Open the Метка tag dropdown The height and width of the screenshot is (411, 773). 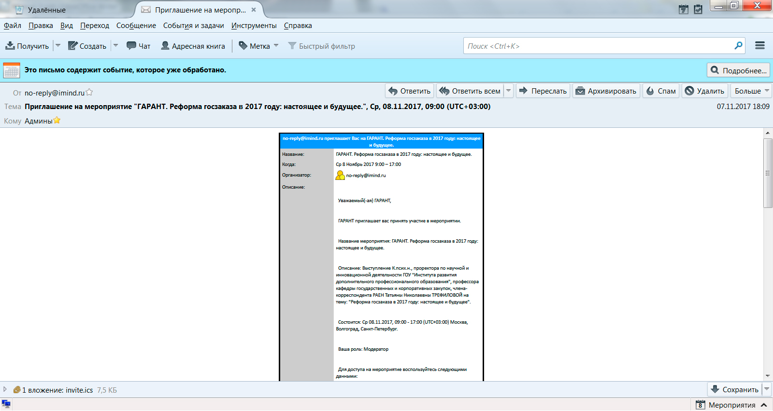click(258, 46)
